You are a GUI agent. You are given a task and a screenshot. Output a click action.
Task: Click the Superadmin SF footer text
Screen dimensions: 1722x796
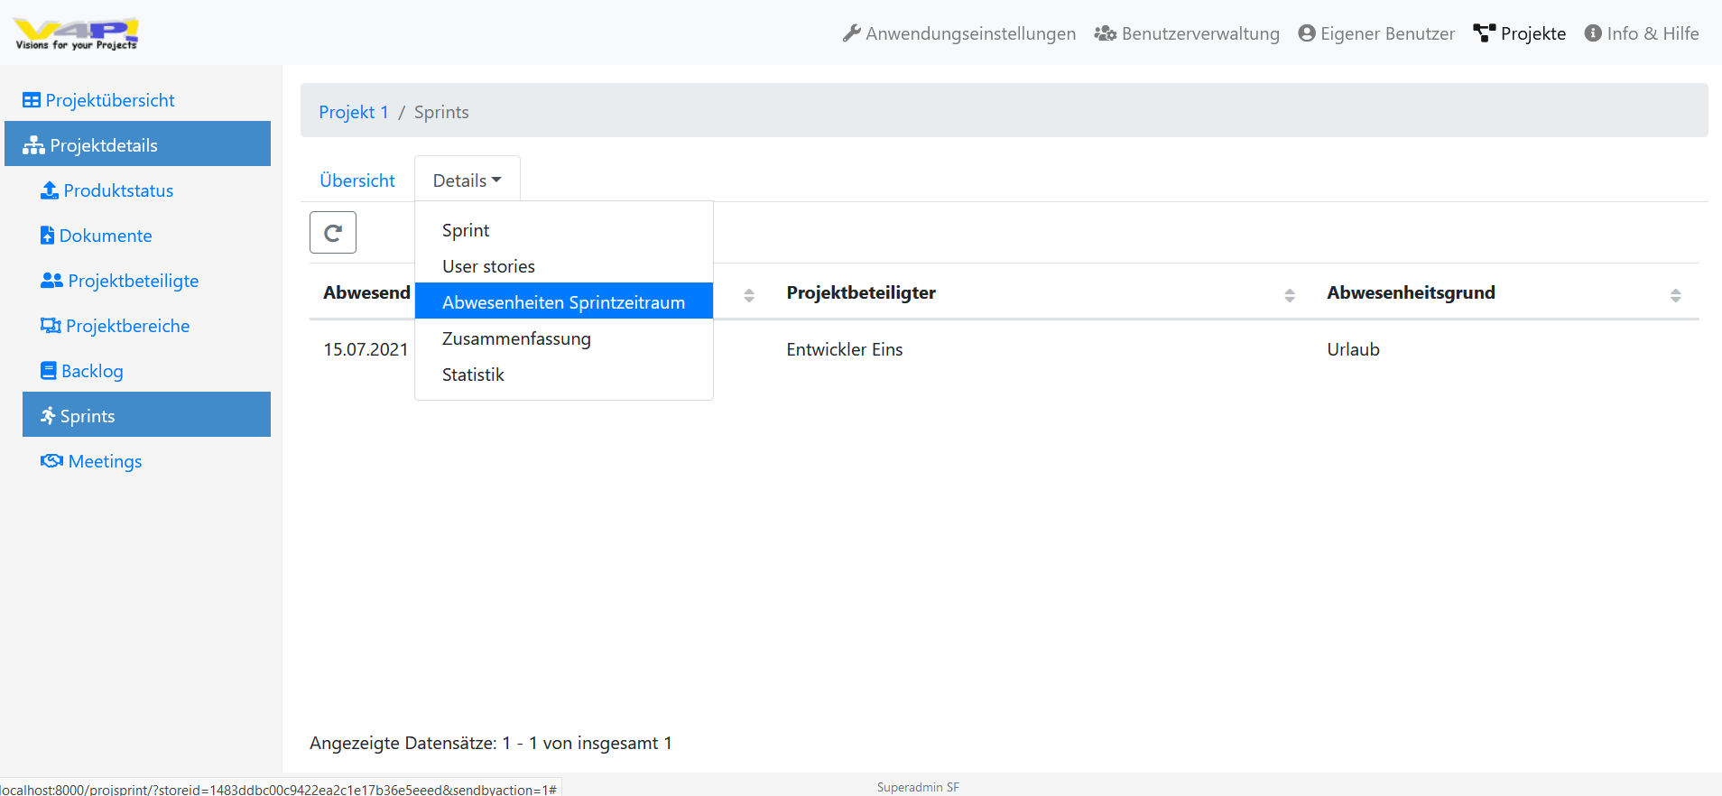pyautogui.click(x=918, y=787)
